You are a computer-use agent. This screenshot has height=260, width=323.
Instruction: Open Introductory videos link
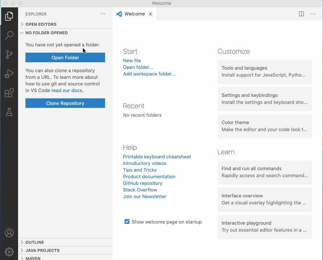(145, 163)
